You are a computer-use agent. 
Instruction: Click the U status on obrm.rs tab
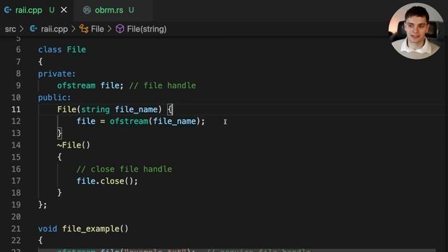click(x=131, y=10)
